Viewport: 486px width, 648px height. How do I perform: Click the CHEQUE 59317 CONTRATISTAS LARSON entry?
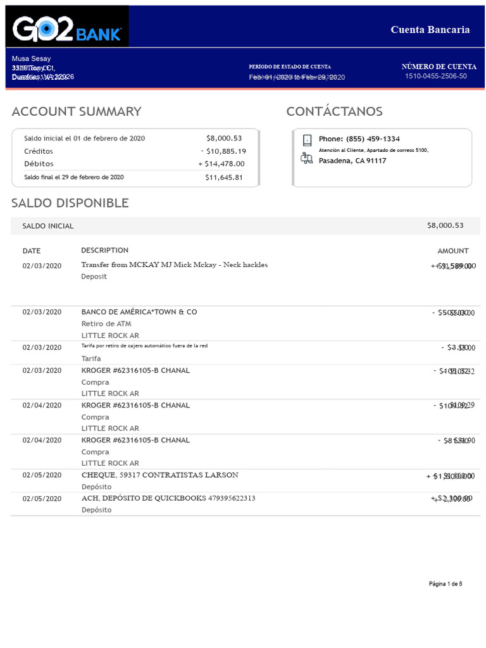pos(159,475)
